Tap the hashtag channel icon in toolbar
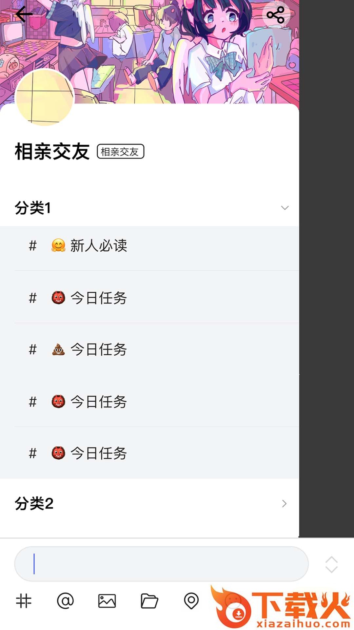Screen dimensions: 354x630 tap(24, 601)
